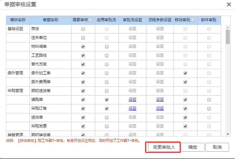Open 审批流设置 link for 请购单
The height and width of the screenshot is (159, 235).
(x=132, y=99)
